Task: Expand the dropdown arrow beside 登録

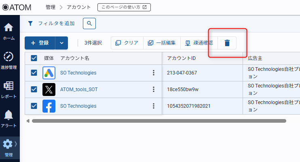Action: (x=61, y=43)
